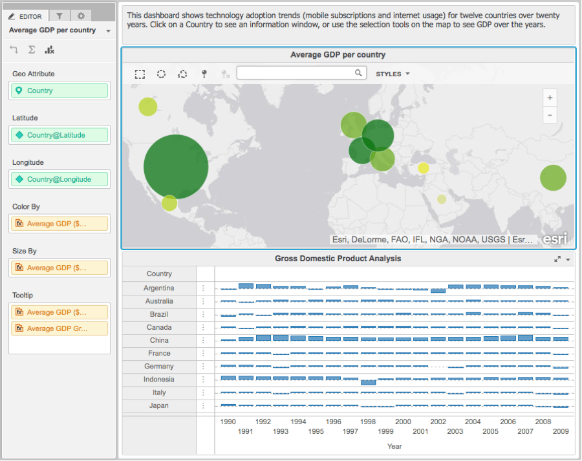Click the green bubble at far east map edge
This screenshot has height=461, width=582.
[553, 178]
